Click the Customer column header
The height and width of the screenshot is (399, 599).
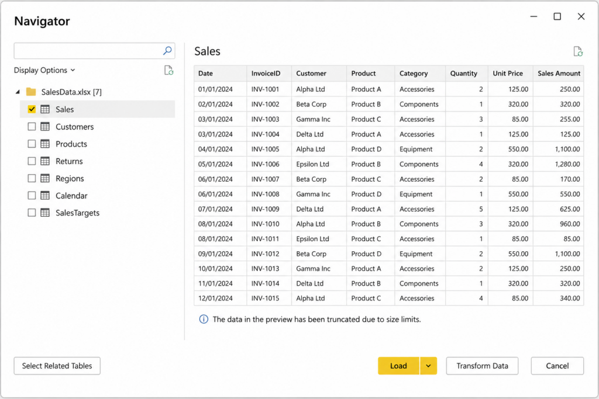point(319,73)
